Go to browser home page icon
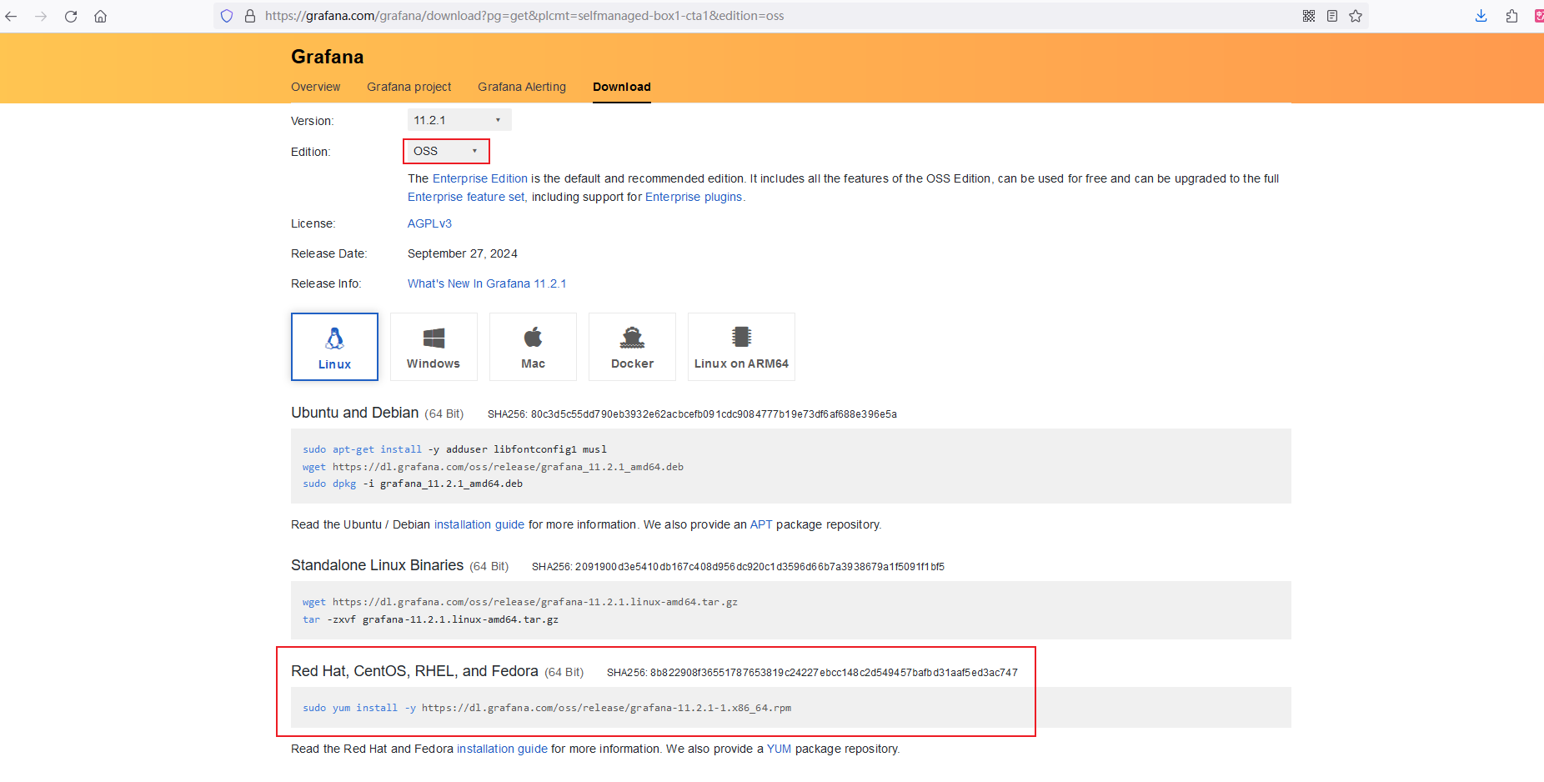Viewport: 1544px width, 782px height. click(101, 16)
